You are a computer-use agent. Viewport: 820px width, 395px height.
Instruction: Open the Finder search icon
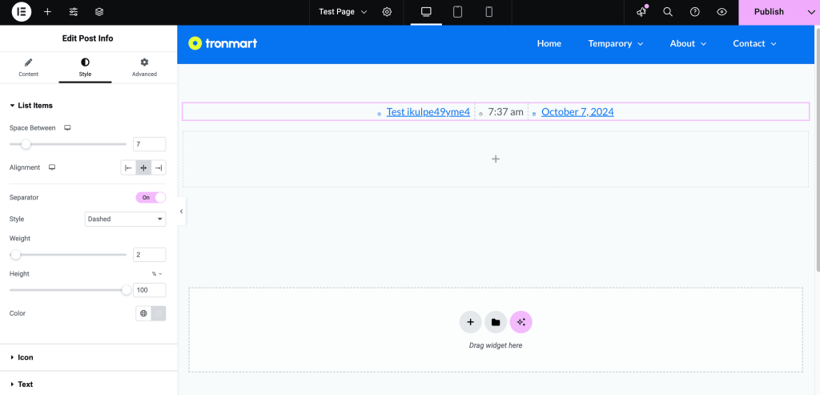click(x=668, y=12)
